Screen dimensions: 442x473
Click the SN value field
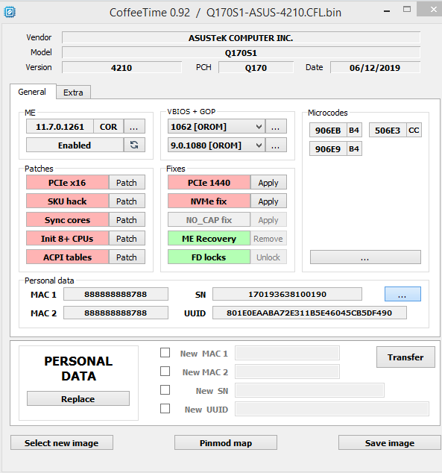pyautogui.click(x=287, y=294)
